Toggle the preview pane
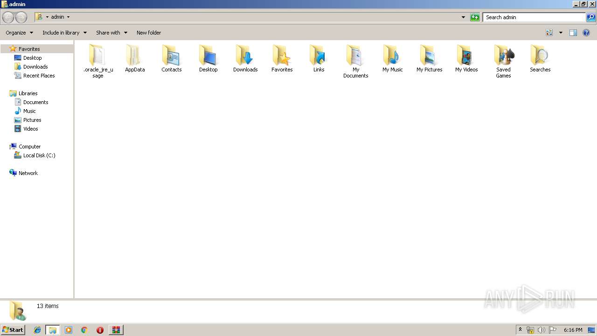Image resolution: width=597 pixels, height=336 pixels. [x=573, y=33]
